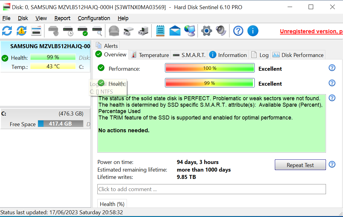
Task: Open the Report menu
Action: [x=62, y=18]
